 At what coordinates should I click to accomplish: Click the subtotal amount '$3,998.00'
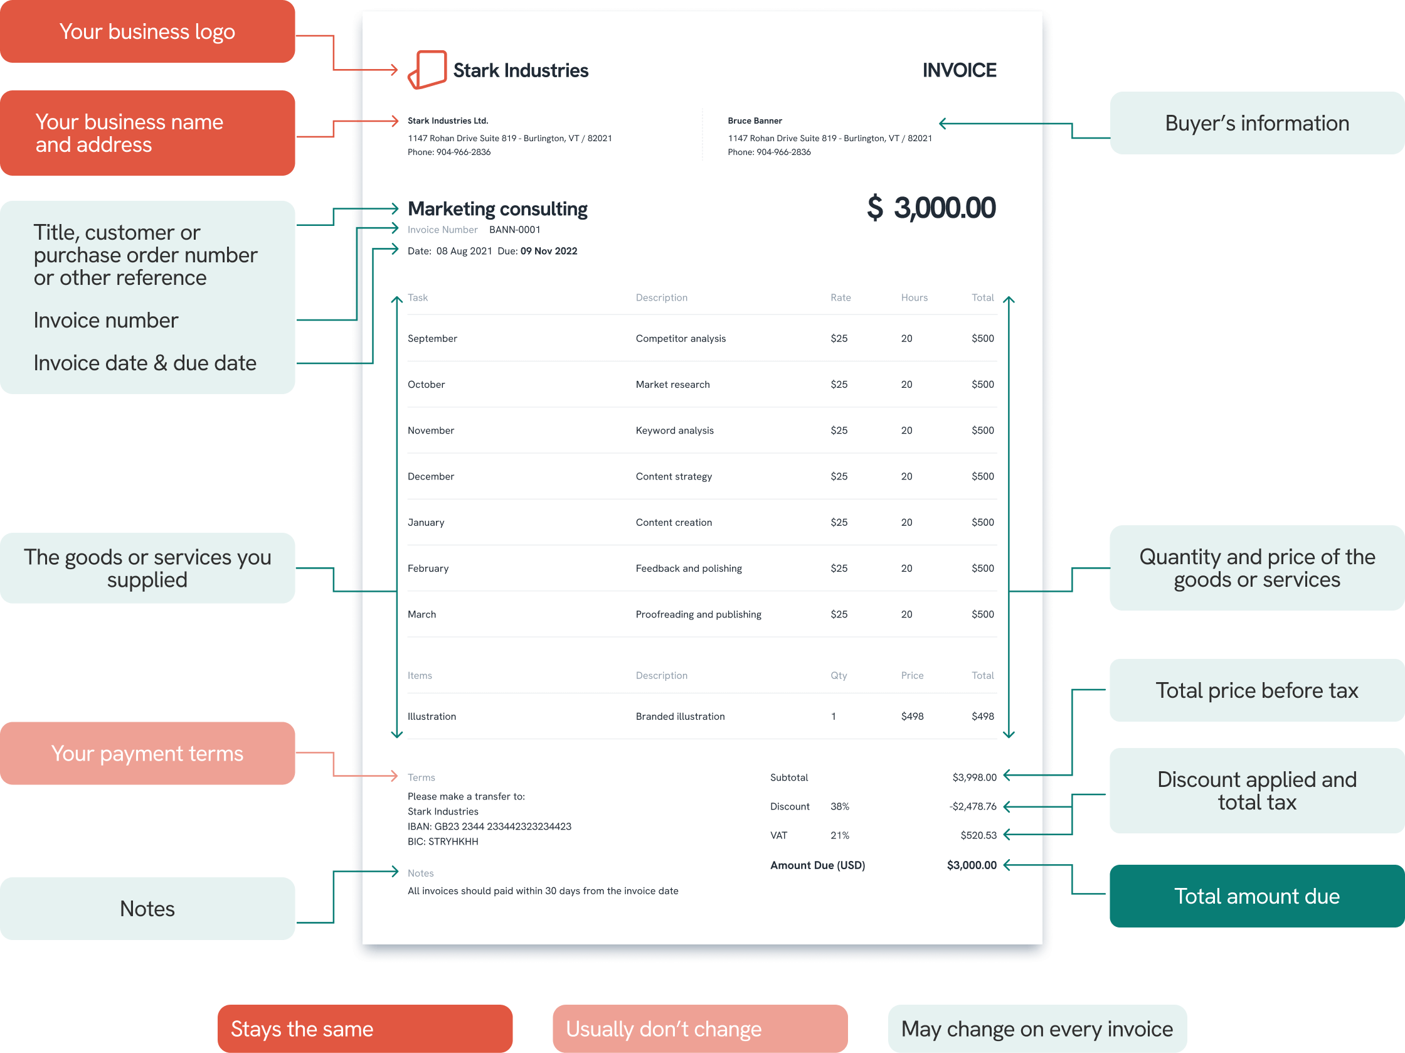tap(973, 777)
